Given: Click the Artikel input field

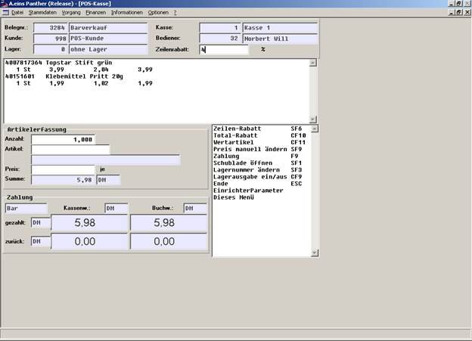Looking at the screenshot, I should (x=70, y=149).
